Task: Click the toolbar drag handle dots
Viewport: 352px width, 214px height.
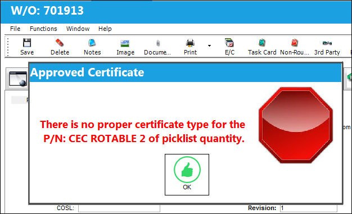Action: 8,47
